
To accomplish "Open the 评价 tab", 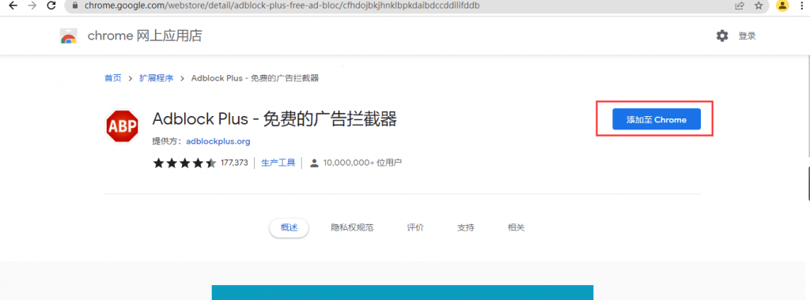I will click(415, 227).
